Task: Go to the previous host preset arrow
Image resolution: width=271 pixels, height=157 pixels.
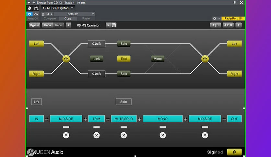Action: tap(48, 14)
